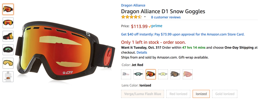Visit the Dragon Alliance brand link
Viewport: 262px width, 101px height.
tap(133, 5)
